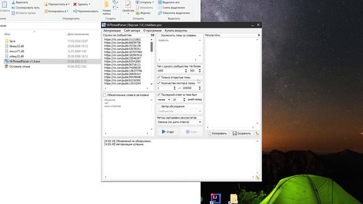Open the Сайт автора menu item
363x204 pixels.
click(x=132, y=31)
